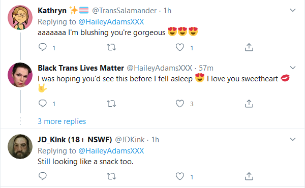Like the tweet with 3 likes
Viewport: 305px width, 188px height.
pyautogui.click(x=180, y=104)
